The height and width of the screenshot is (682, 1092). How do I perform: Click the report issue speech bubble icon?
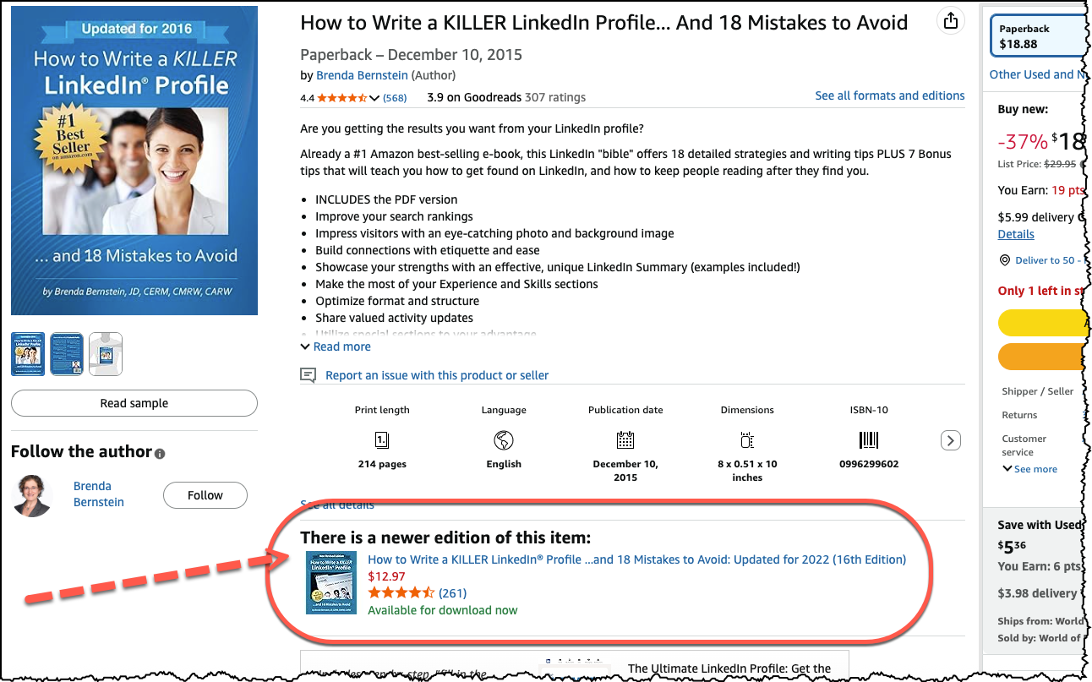pos(309,375)
